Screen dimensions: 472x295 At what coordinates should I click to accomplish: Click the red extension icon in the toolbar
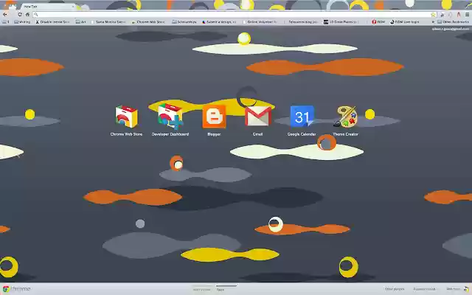tap(459, 15)
